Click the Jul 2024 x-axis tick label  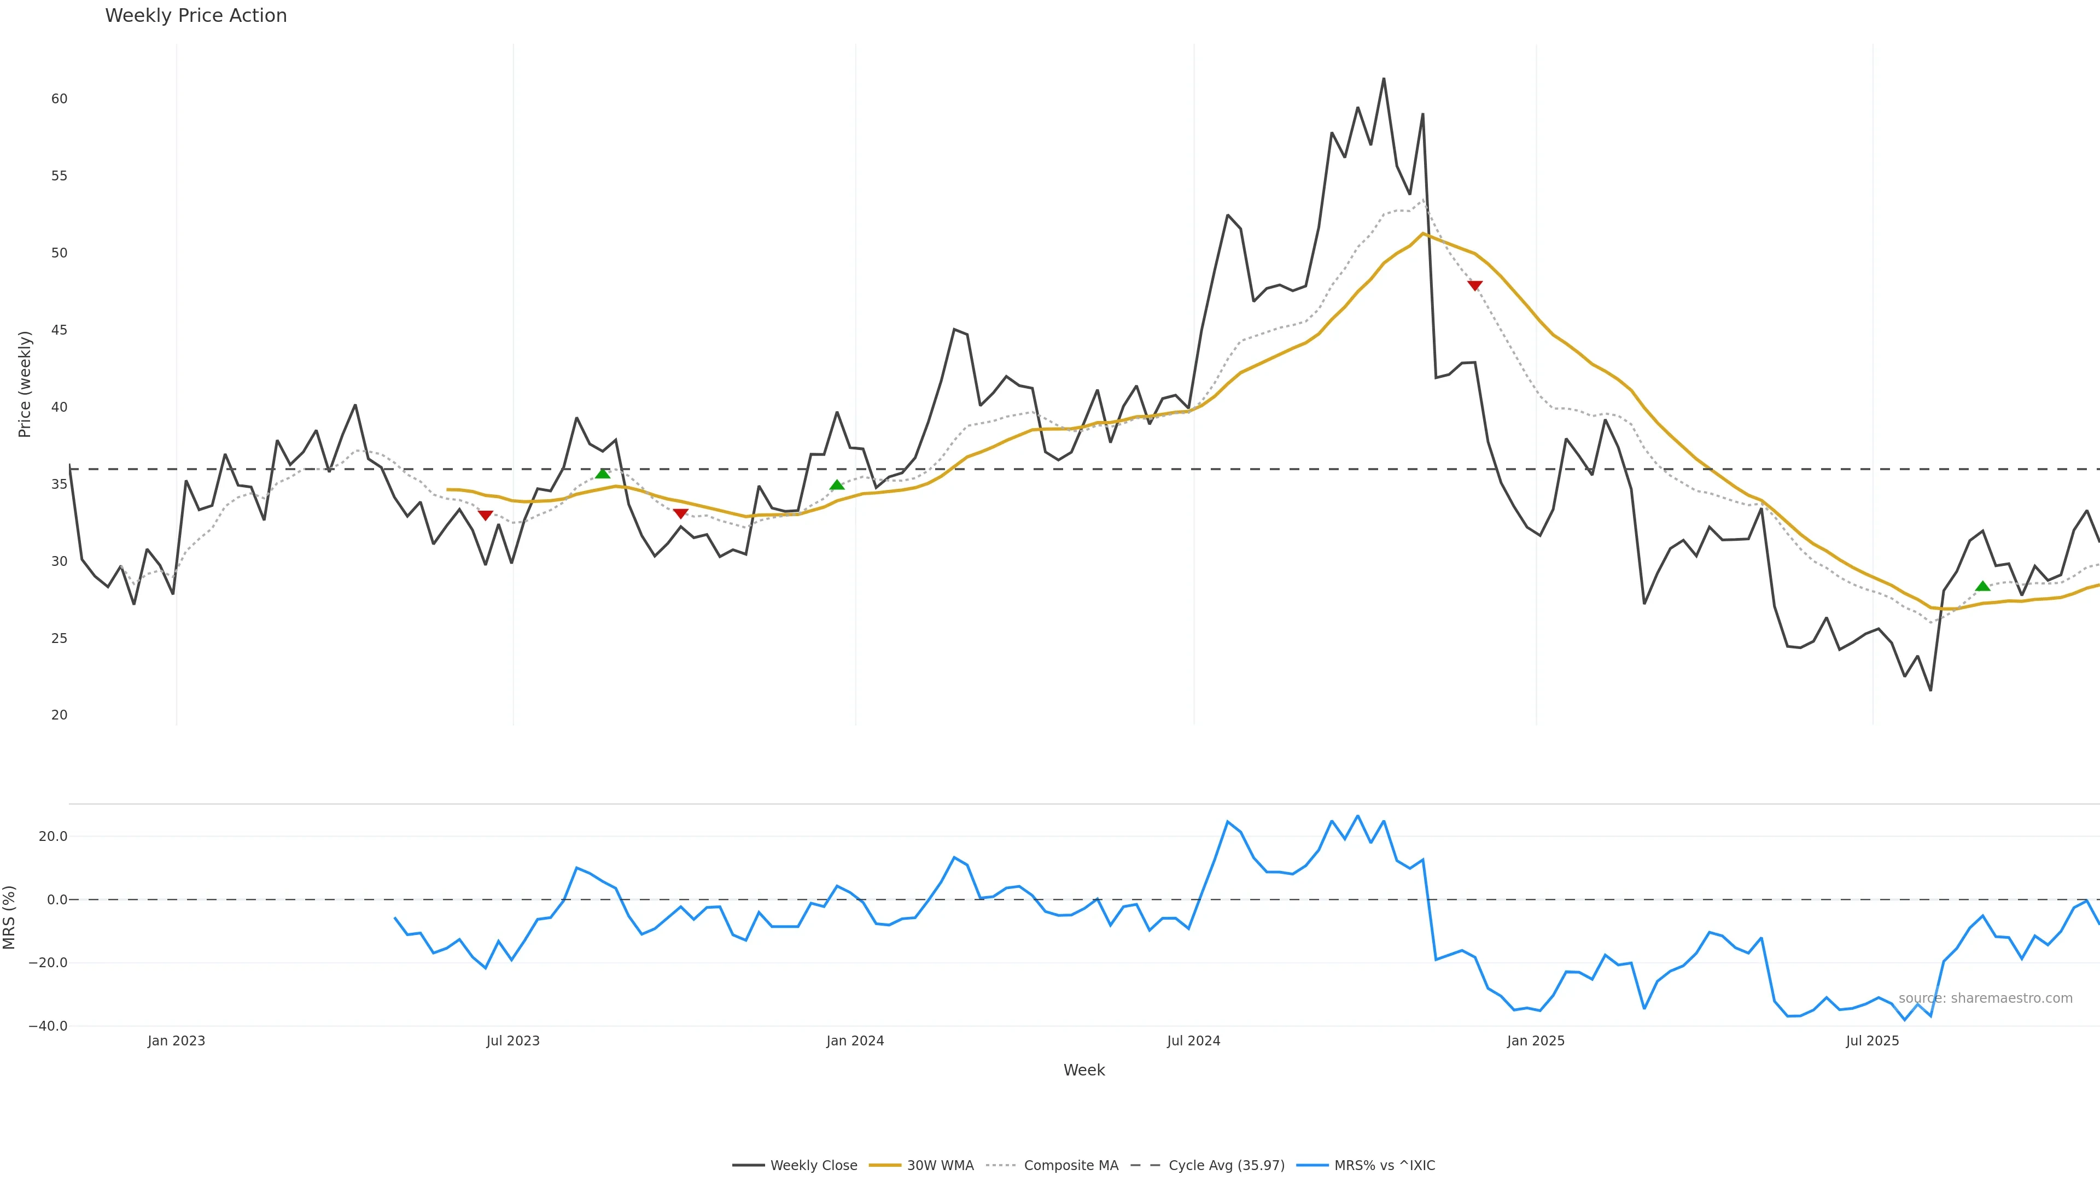coord(1193,1041)
